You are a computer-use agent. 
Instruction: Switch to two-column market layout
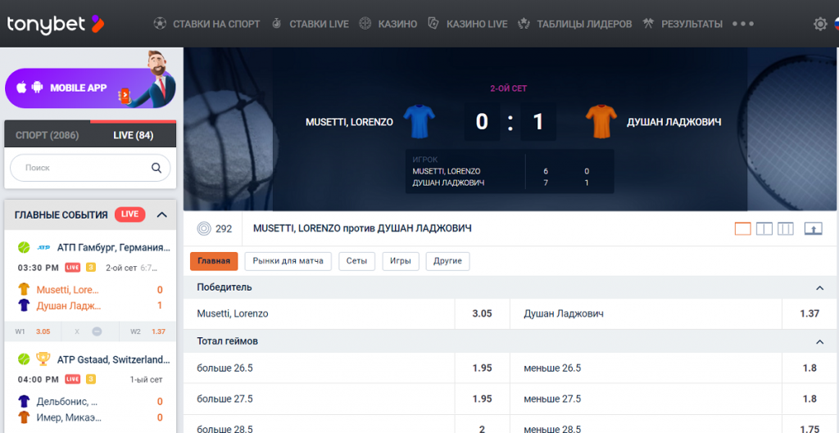click(x=764, y=228)
